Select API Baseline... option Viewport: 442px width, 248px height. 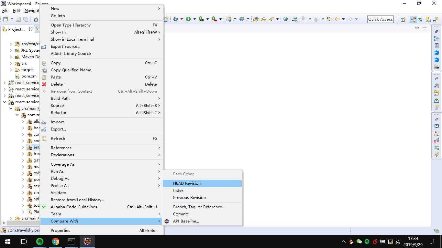pyautogui.click(x=202, y=221)
